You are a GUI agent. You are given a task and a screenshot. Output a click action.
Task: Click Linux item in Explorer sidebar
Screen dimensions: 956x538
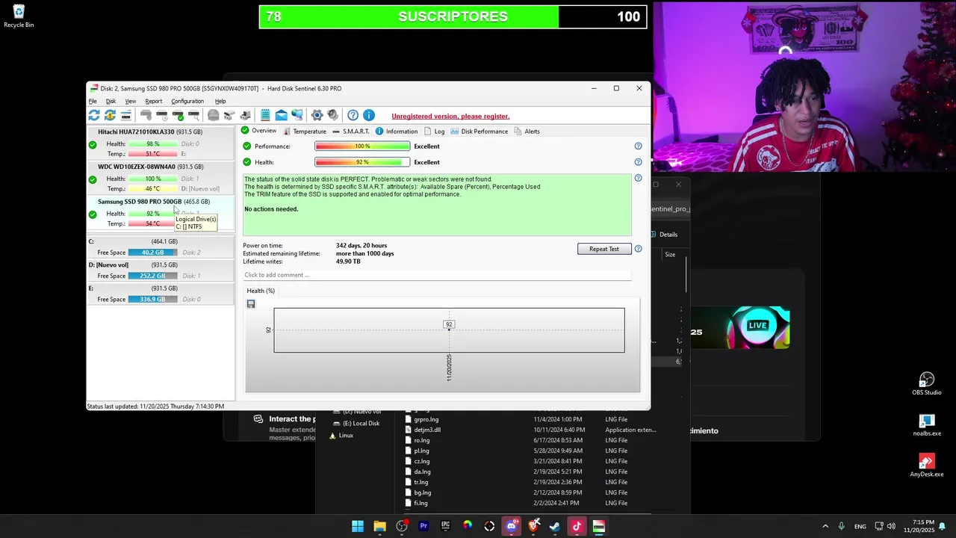[346, 435]
